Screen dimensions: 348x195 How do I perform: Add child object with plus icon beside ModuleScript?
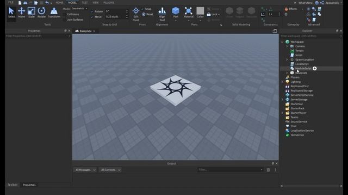(x=314, y=69)
